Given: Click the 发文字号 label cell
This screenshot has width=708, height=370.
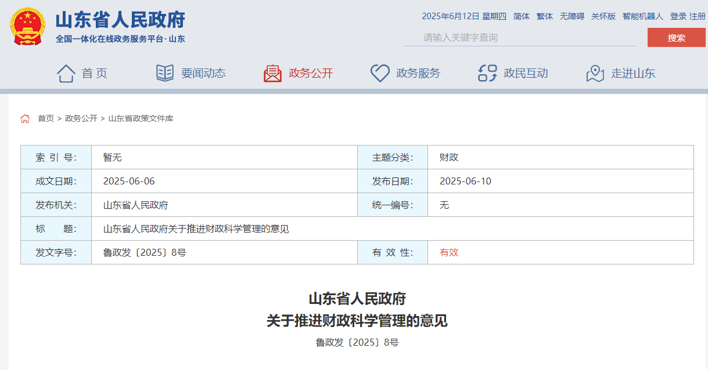Looking at the screenshot, I should point(56,252).
